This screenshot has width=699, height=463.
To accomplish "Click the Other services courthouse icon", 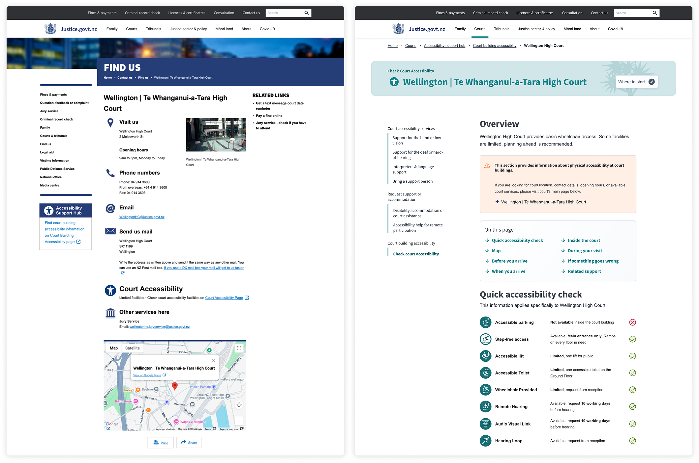I will (110, 313).
